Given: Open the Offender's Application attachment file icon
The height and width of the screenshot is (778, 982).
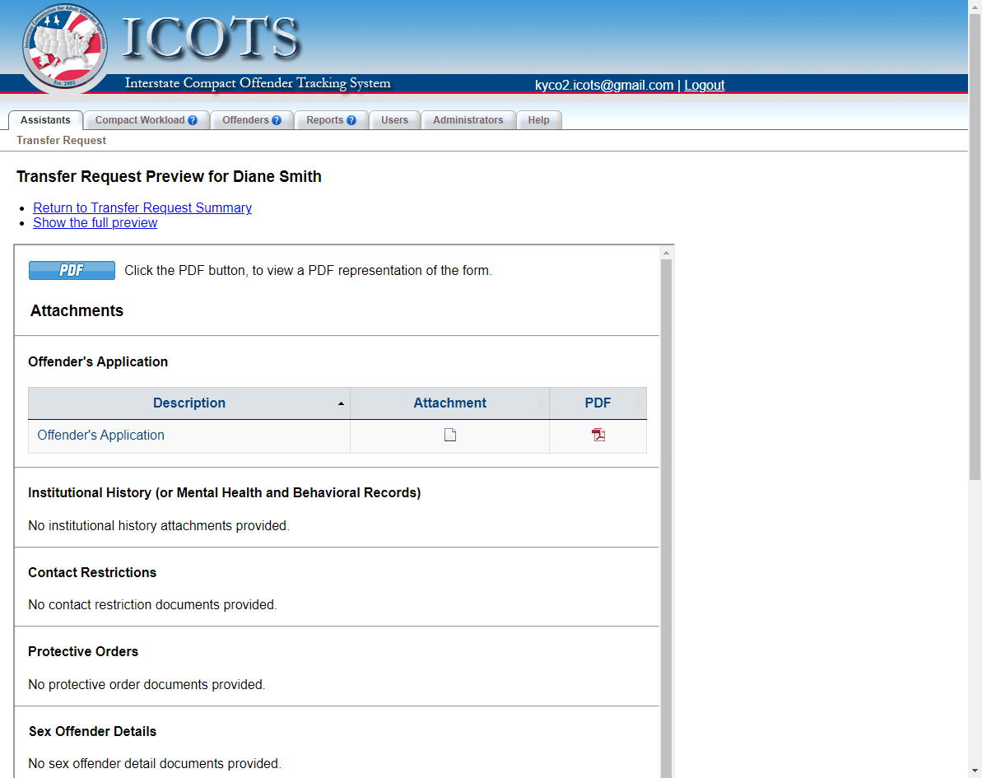Looking at the screenshot, I should point(449,435).
